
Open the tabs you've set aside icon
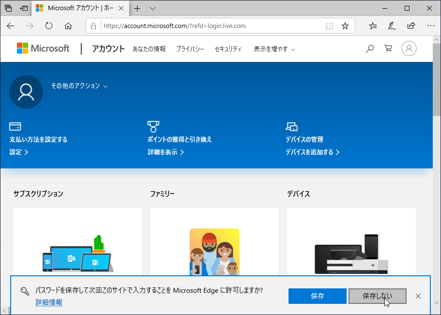[x=8, y=8]
